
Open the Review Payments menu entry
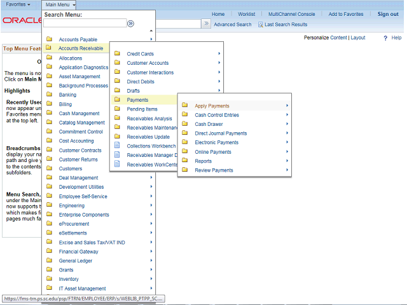pos(214,170)
